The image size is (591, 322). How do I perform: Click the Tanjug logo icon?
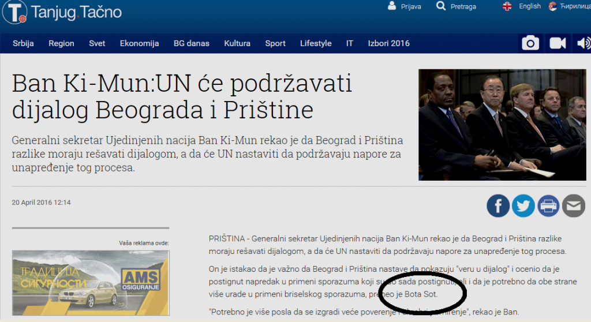tap(14, 12)
